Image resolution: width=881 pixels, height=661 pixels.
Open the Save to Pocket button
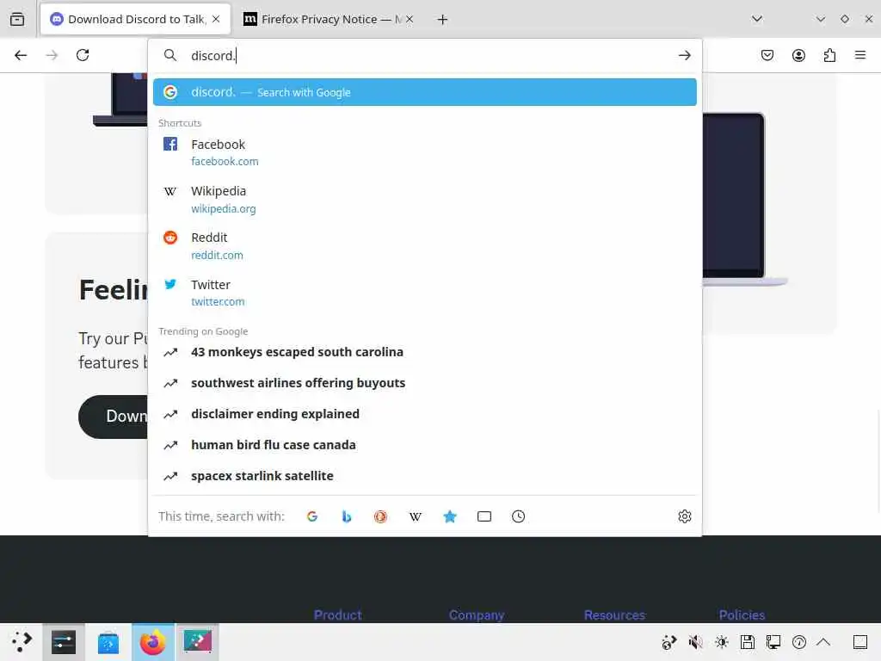[x=767, y=55]
